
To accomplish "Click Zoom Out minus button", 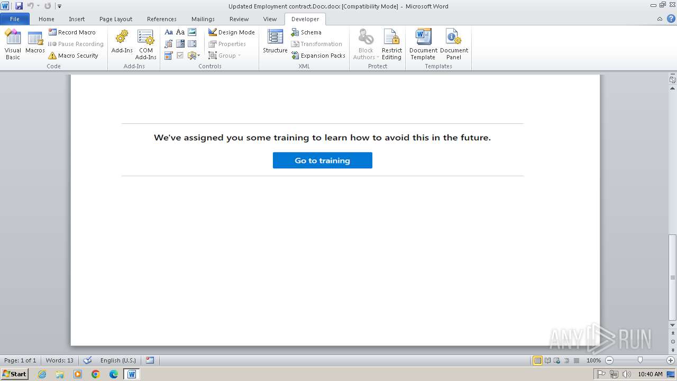I will (x=609, y=360).
